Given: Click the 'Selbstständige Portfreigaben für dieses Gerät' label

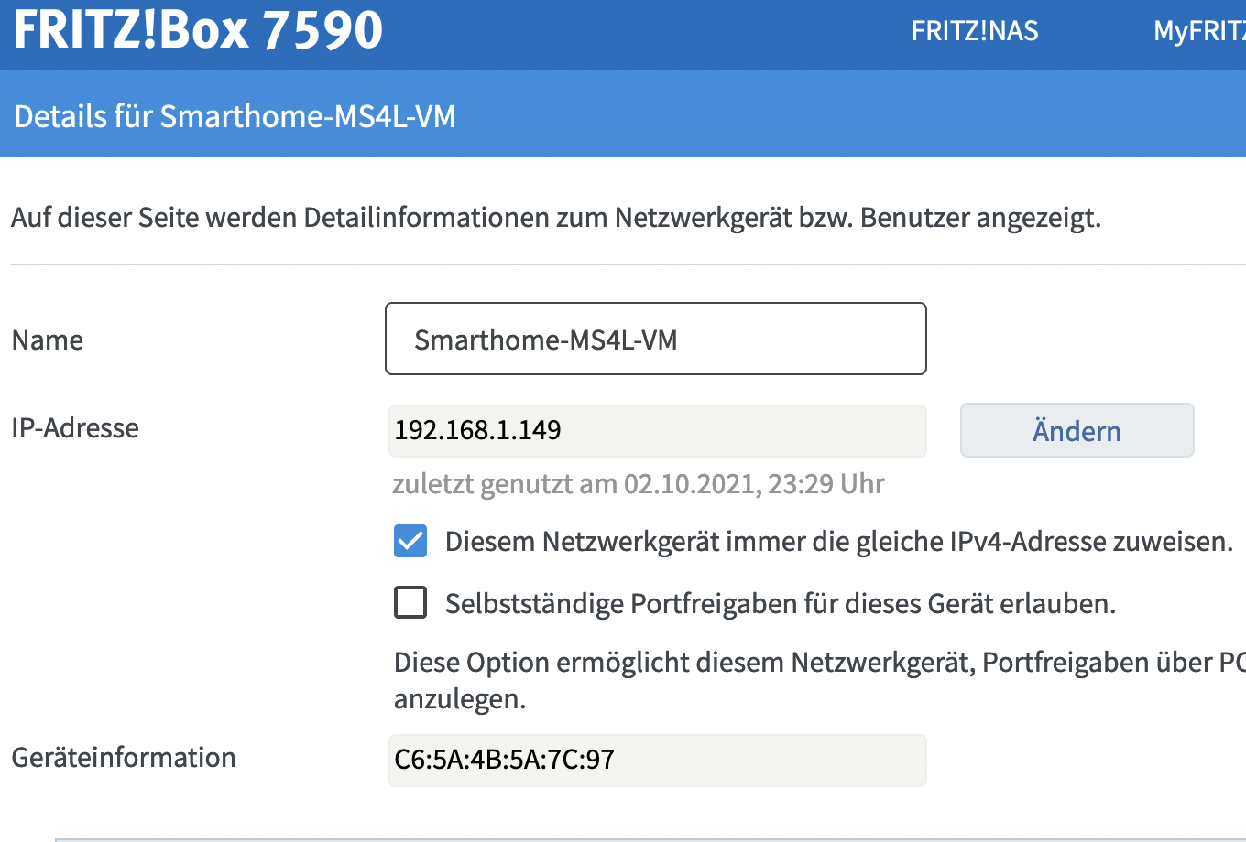Looking at the screenshot, I should pyautogui.click(x=780, y=604).
